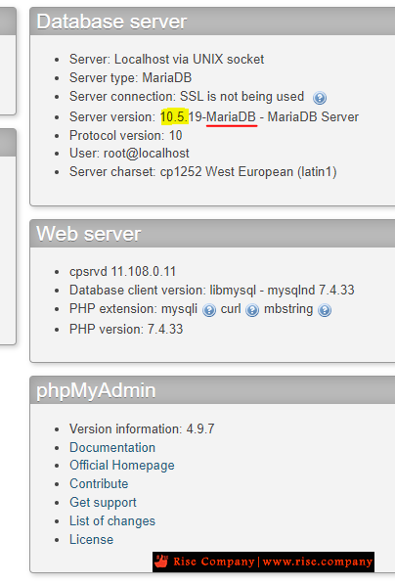Open the License link
395x585 pixels.
coord(91,539)
